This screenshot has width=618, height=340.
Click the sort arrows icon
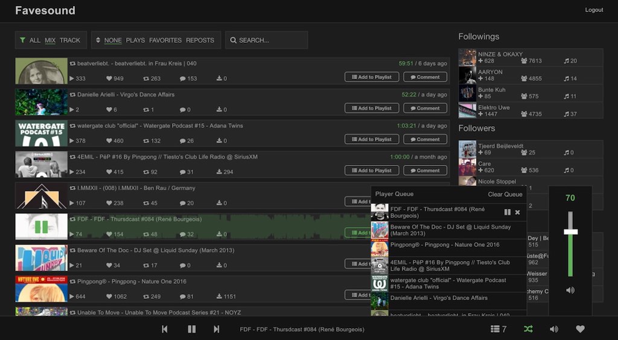98,40
